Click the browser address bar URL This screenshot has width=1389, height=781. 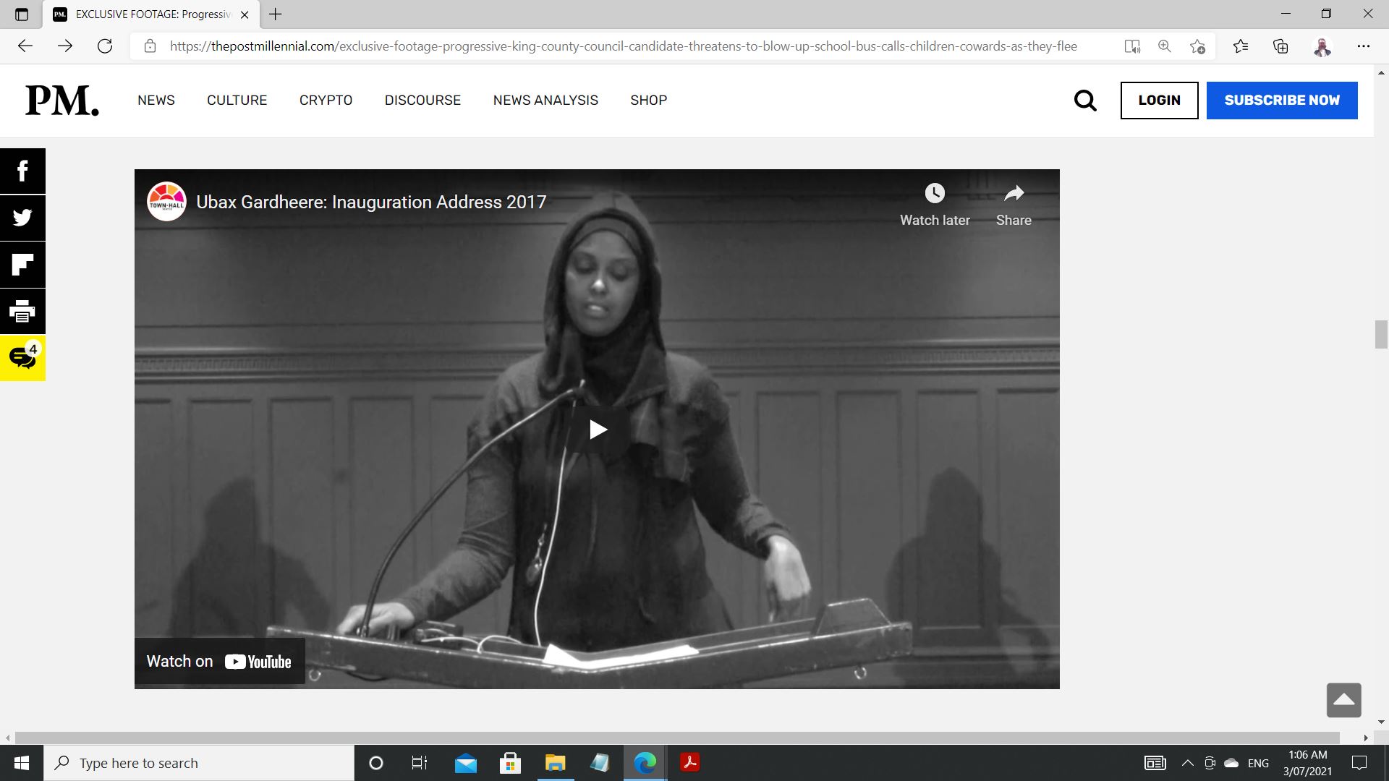click(622, 46)
